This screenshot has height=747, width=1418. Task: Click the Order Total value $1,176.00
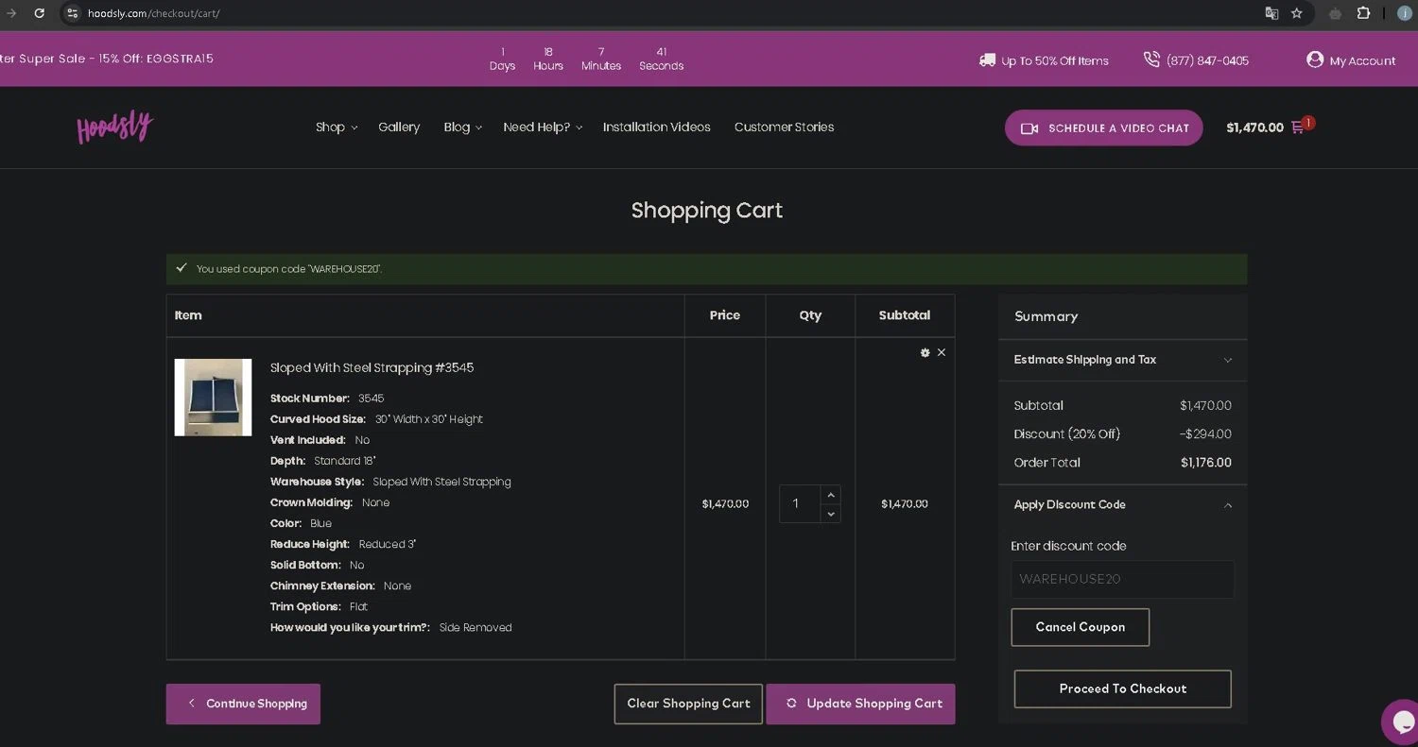1206,463
